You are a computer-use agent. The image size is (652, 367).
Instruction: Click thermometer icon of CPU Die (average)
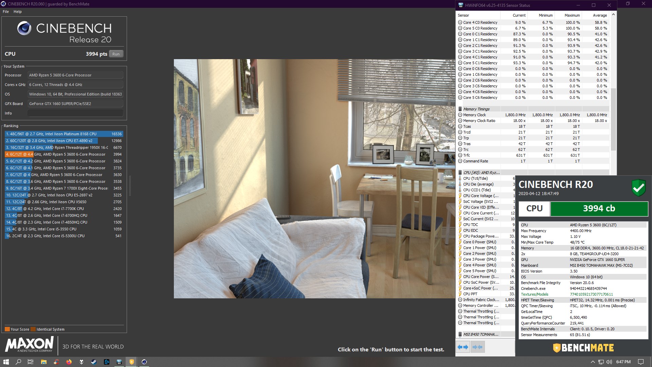point(460,184)
